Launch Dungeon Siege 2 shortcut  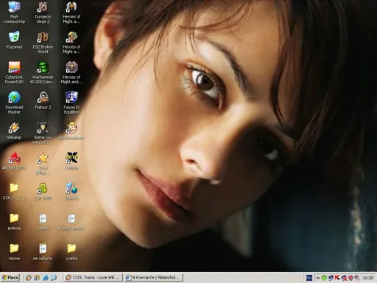tap(43, 13)
